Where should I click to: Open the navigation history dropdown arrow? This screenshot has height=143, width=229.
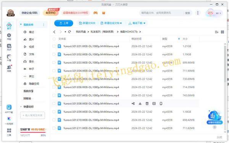[65, 32]
